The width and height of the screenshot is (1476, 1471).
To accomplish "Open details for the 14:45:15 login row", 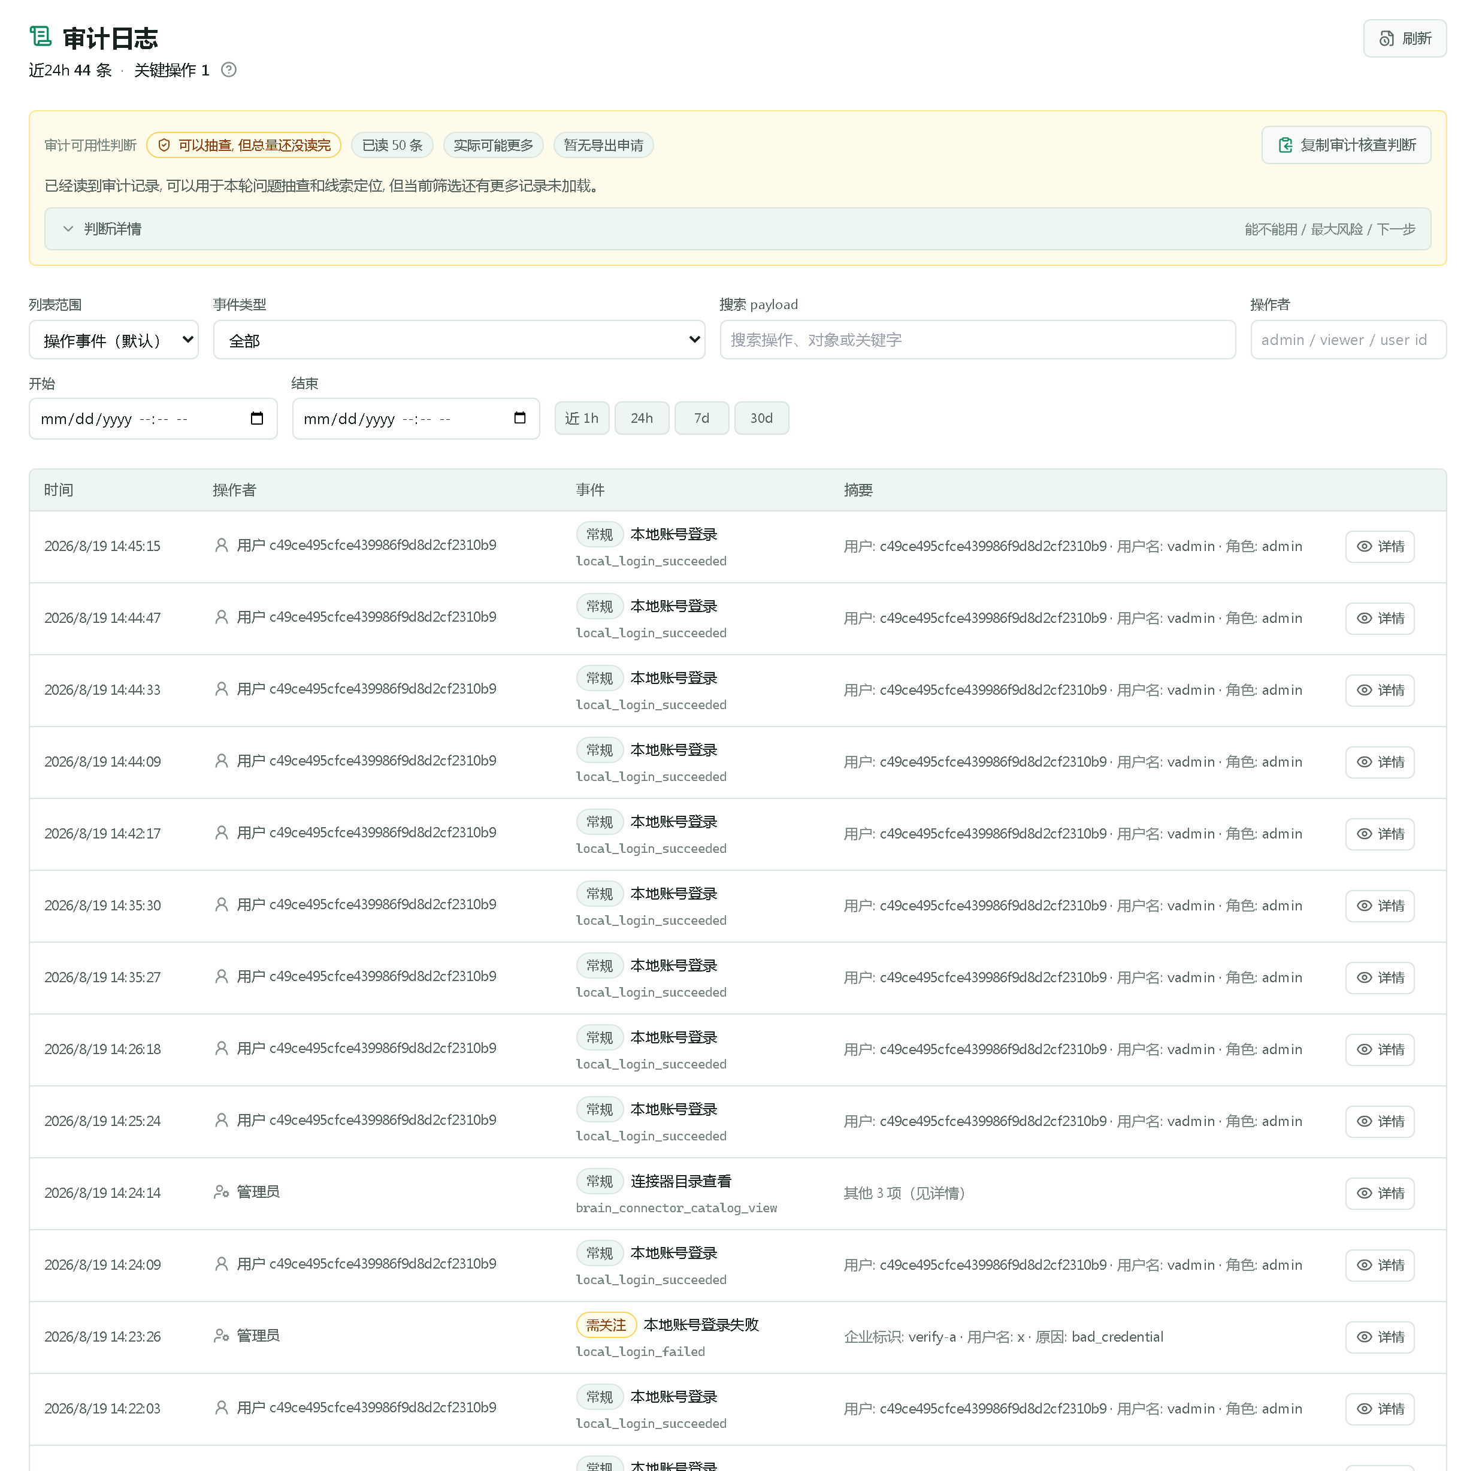I will [1380, 547].
